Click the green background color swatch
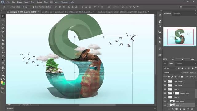The height and width of the screenshot is (111, 197). (4, 84)
